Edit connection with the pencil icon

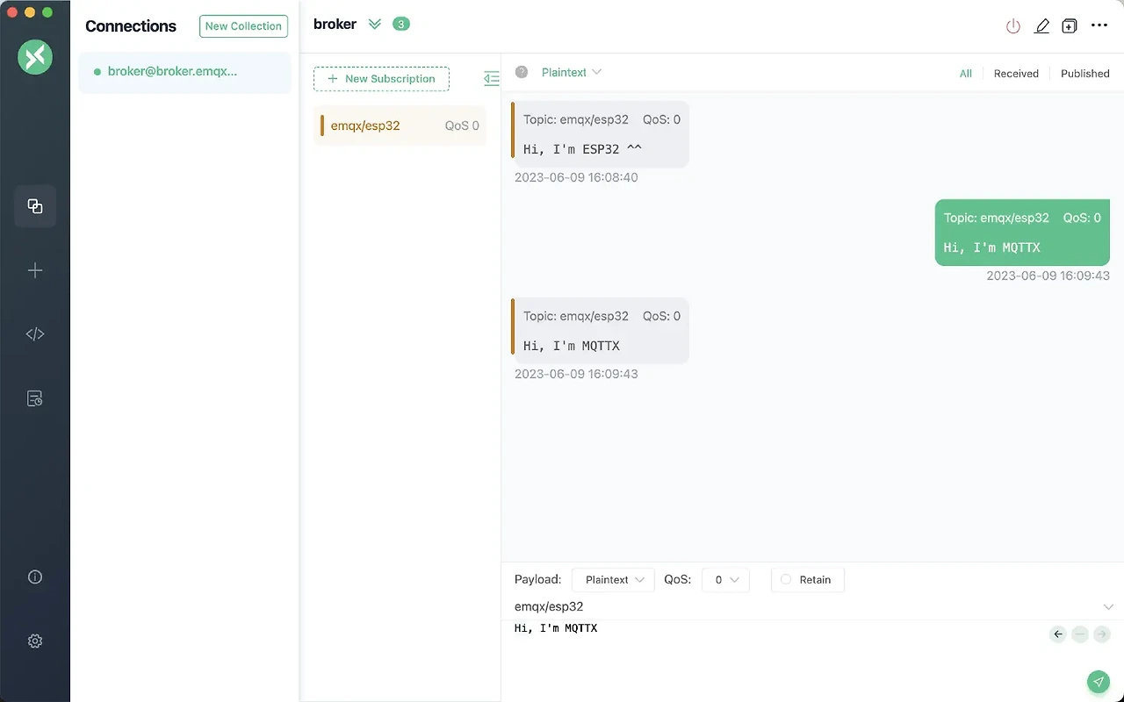[x=1041, y=26]
